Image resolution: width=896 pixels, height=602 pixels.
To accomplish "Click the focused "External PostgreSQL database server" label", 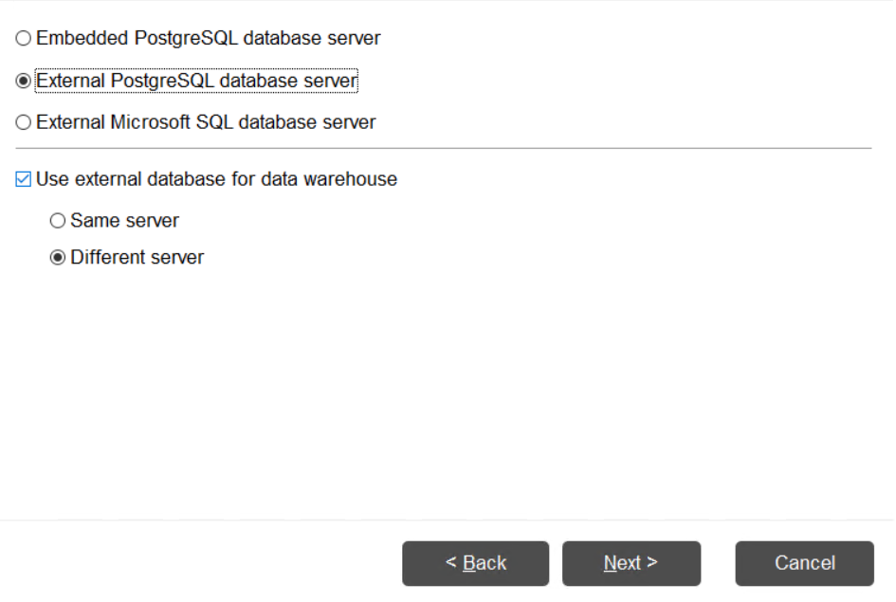I will [196, 82].
